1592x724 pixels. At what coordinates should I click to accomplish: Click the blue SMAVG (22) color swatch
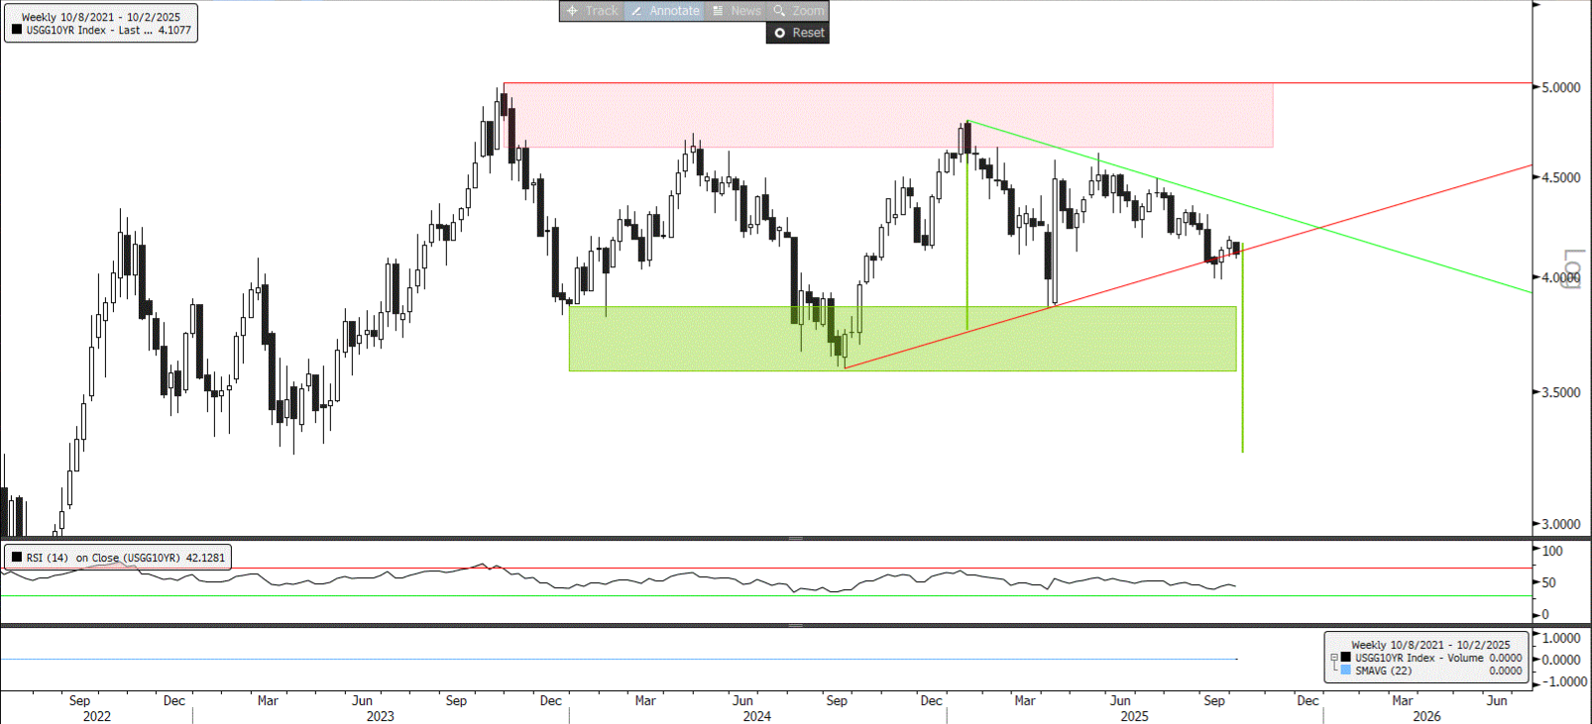(x=1346, y=671)
